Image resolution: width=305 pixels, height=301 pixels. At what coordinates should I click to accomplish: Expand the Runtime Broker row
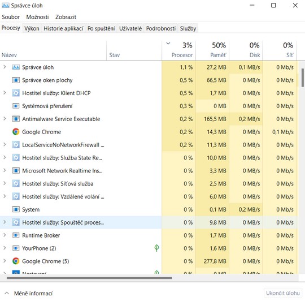[x=5, y=235]
